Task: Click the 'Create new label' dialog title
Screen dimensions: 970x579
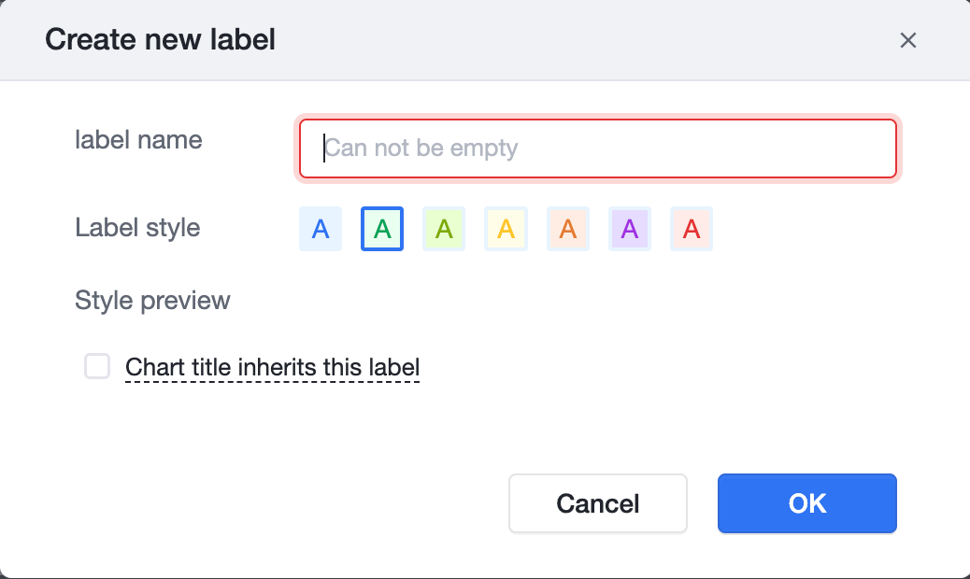Action: [160, 39]
